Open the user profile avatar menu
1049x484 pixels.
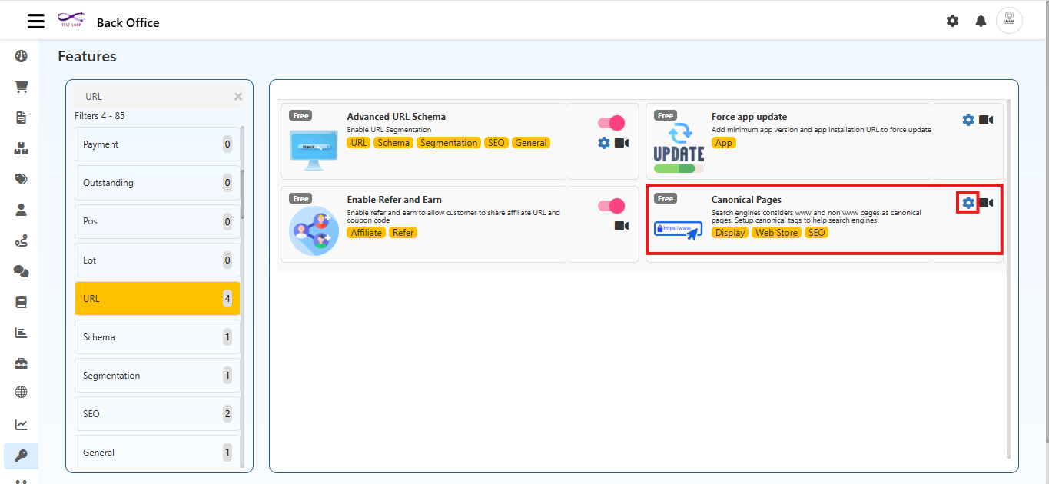coord(1009,21)
